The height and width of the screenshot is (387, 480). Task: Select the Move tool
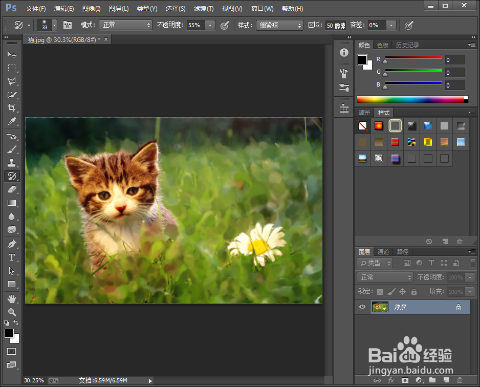[12, 55]
